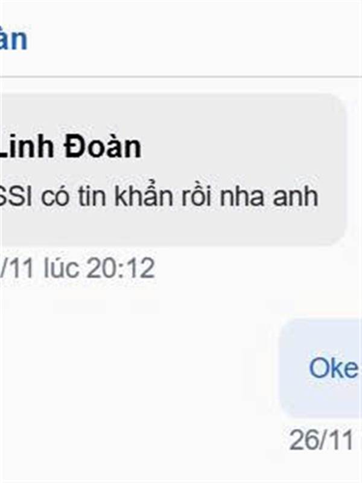Screen dimensions: 362x483
Task: Click the 20:12 time in the timestamp
Action: [120, 268]
